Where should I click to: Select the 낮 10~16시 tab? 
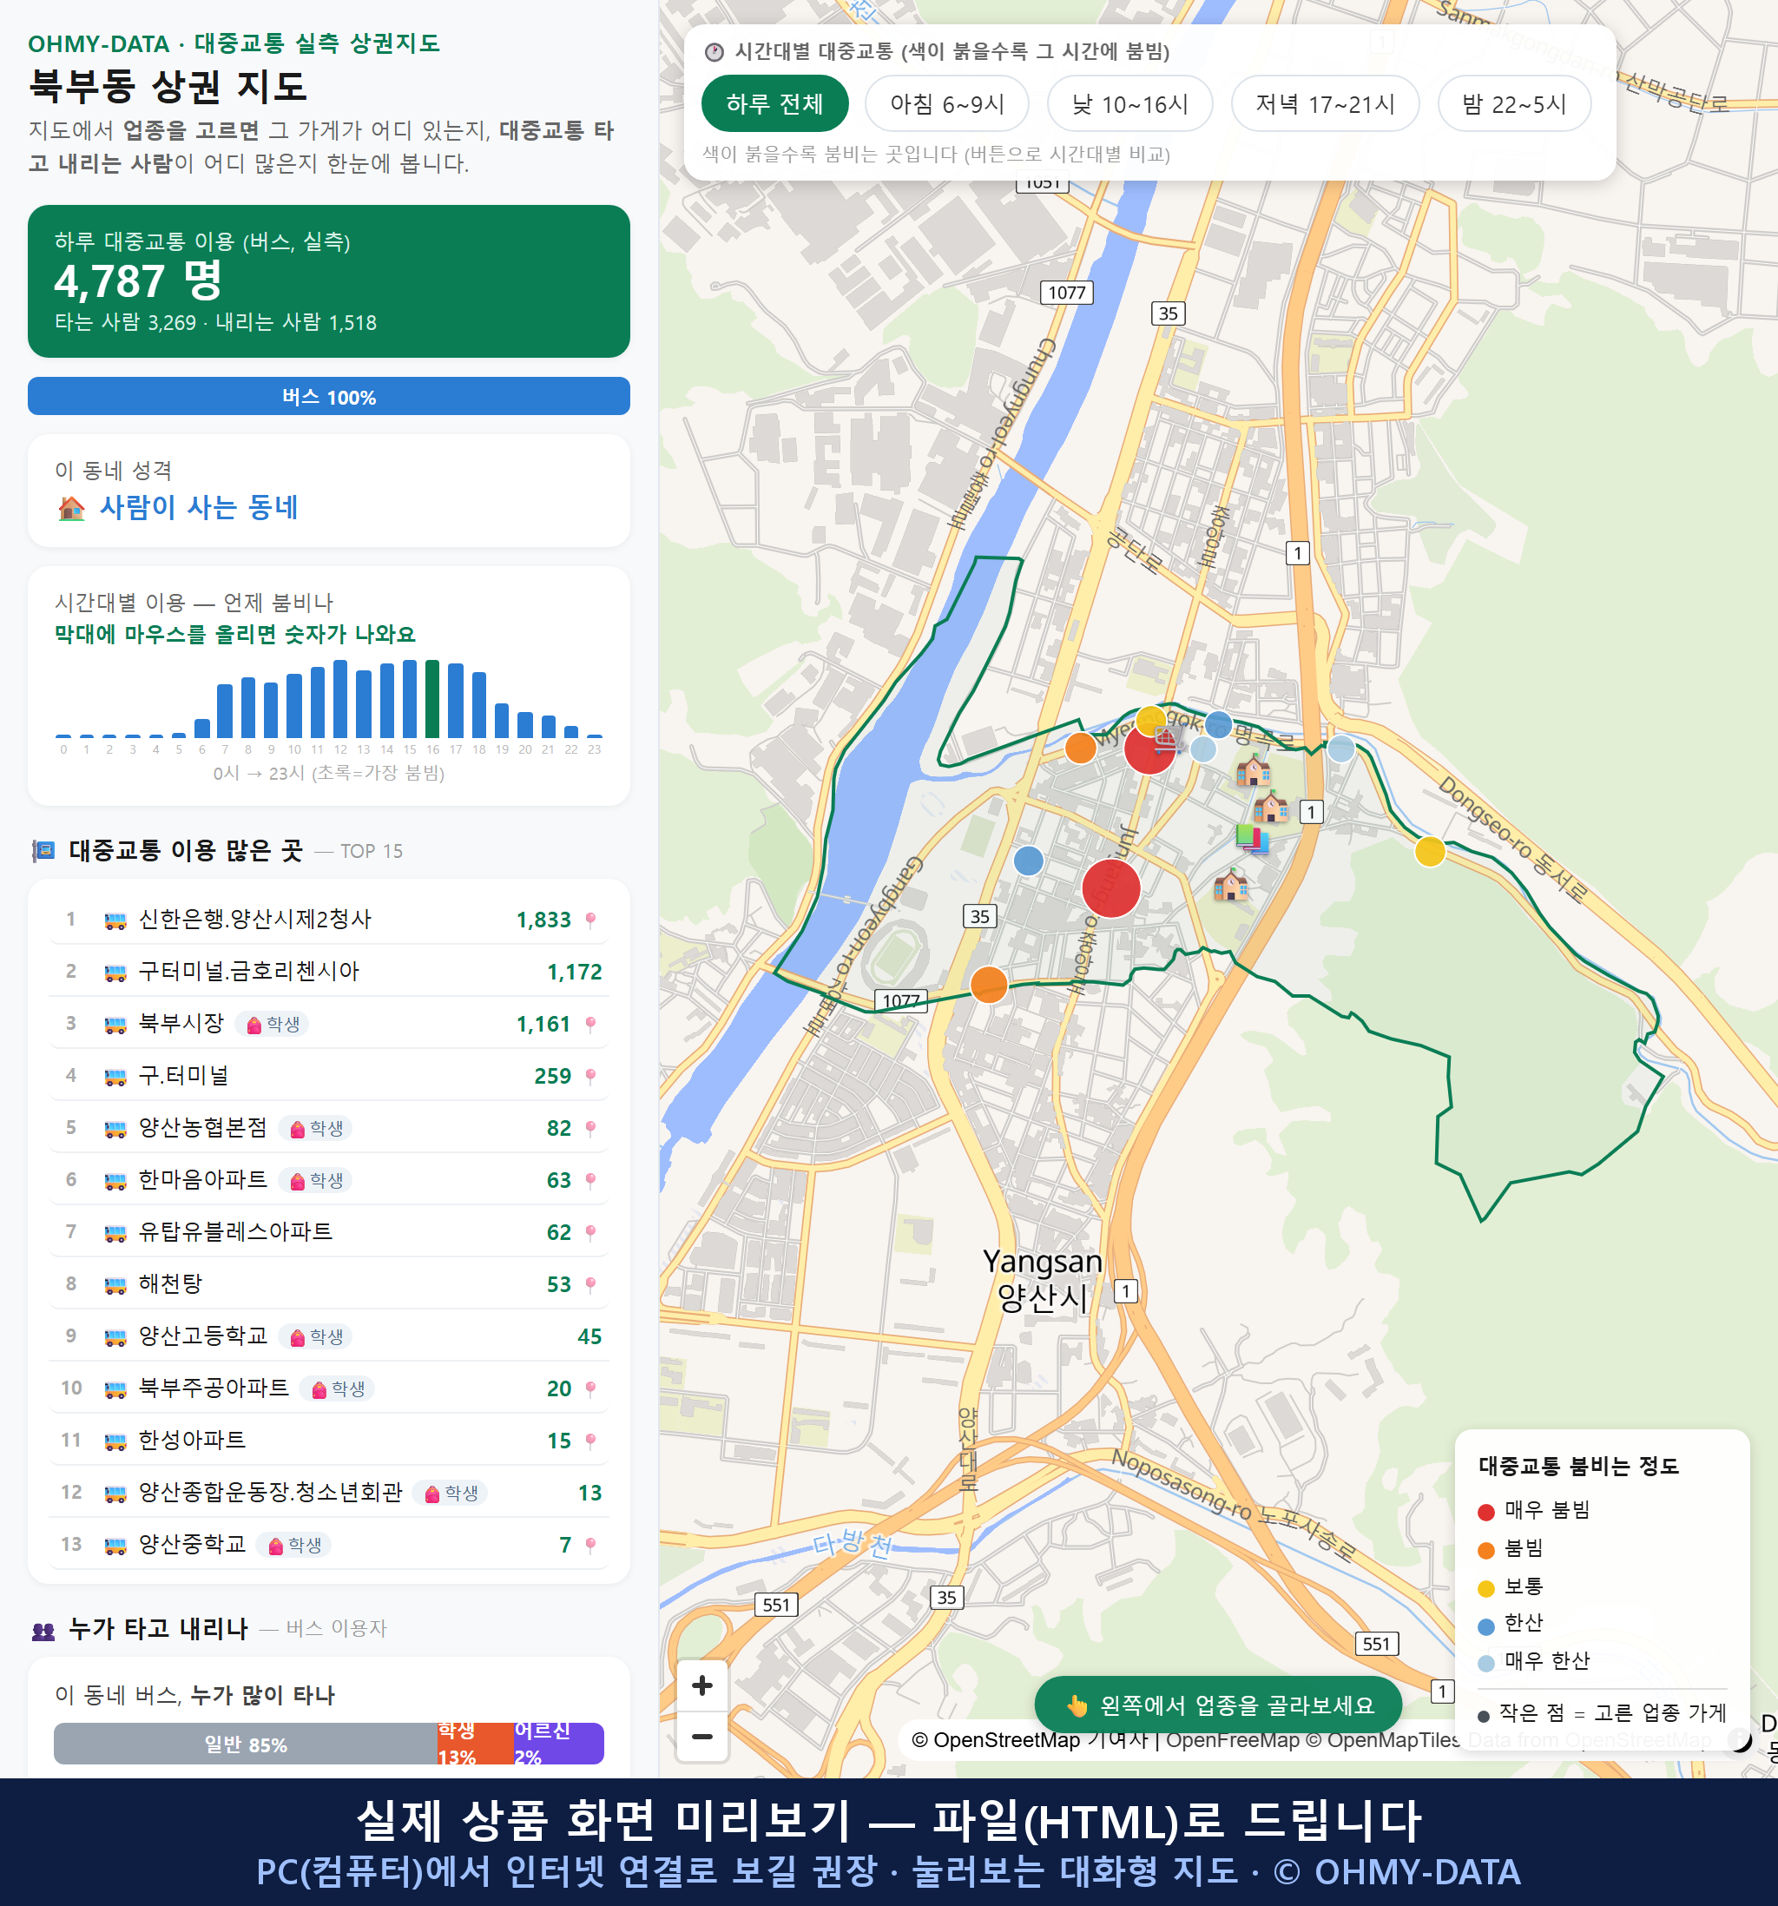coord(1129,103)
